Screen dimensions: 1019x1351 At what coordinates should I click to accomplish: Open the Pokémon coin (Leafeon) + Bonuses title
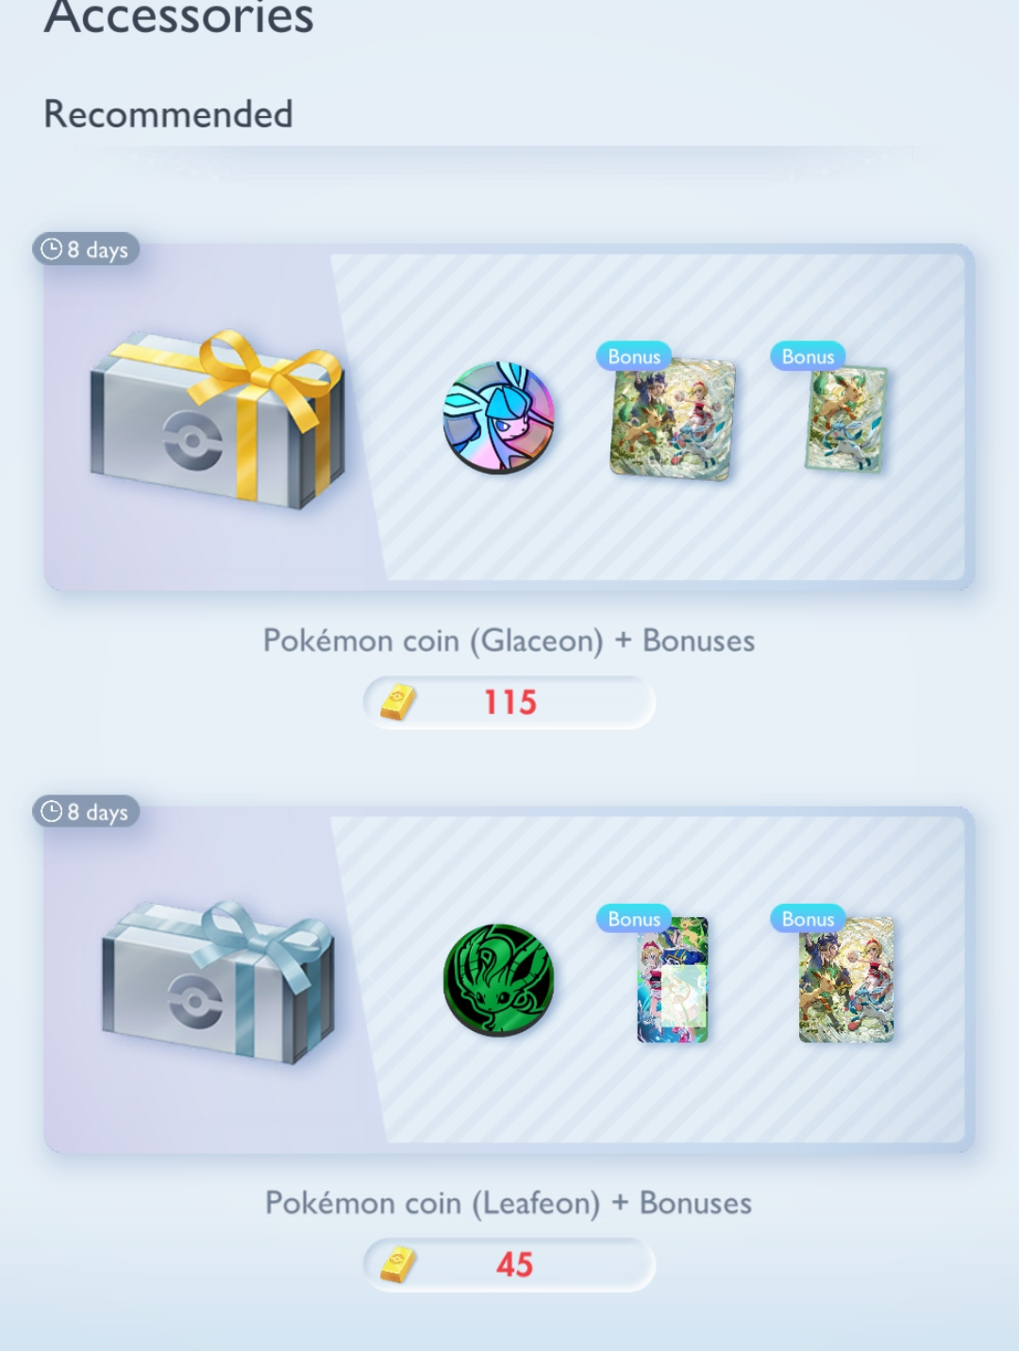click(509, 1203)
